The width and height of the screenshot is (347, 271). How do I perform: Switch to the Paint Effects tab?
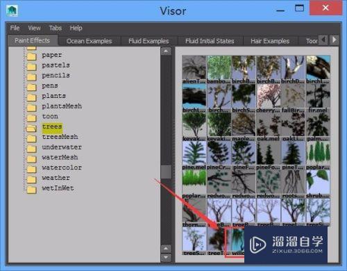tap(32, 40)
